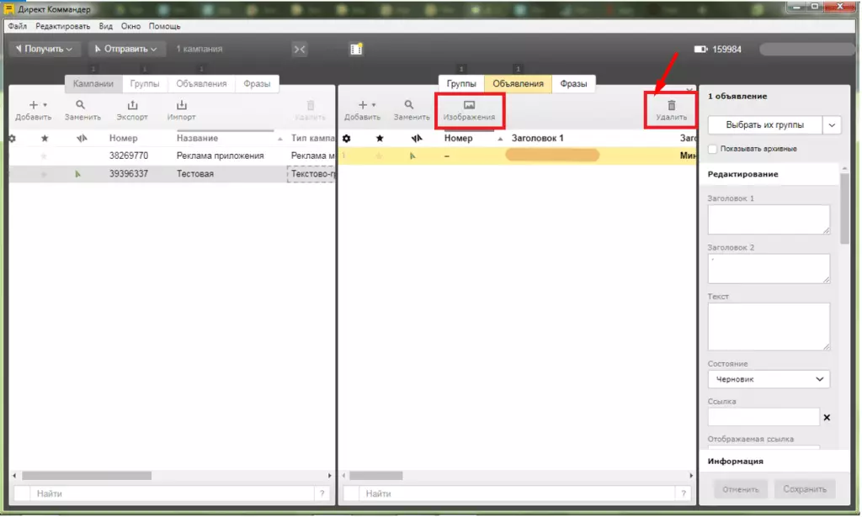Open the column layout icon in top toolbar

coord(356,49)
